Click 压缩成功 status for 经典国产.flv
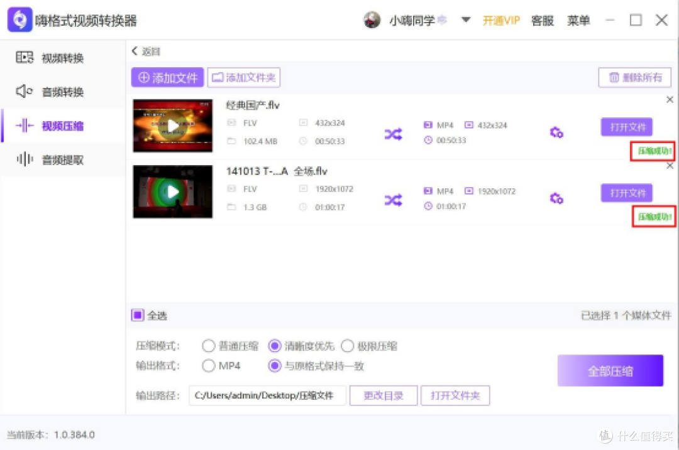 (x=653, y=151)
